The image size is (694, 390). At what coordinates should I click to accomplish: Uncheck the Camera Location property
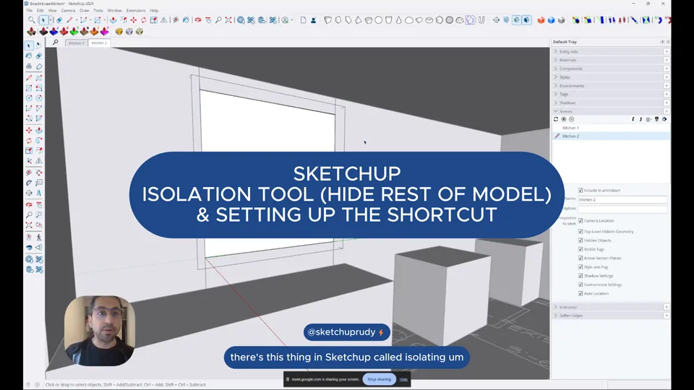click(x=581, y=220)
